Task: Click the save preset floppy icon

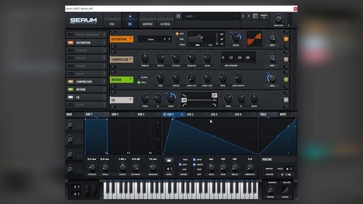Action: pyautogui.click(x=178, y=16)
